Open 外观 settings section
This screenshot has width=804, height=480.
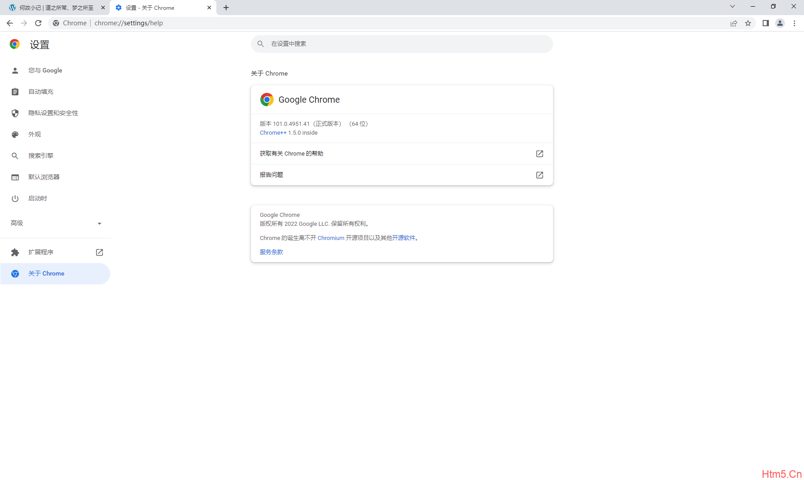pyautogui.click(x=55, y=134)
